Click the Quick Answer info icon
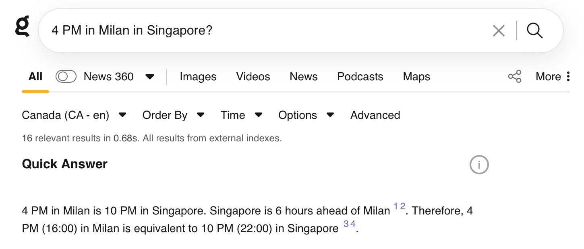The width and height of the screenshot is (584, 249). click(x=479, y=165)
